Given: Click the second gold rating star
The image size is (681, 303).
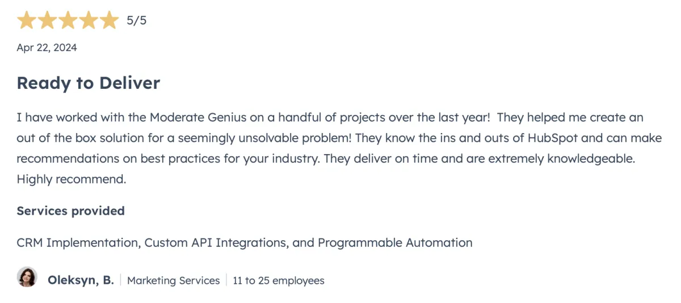Looking at the screenshot, I should click(x=47, y=20).
